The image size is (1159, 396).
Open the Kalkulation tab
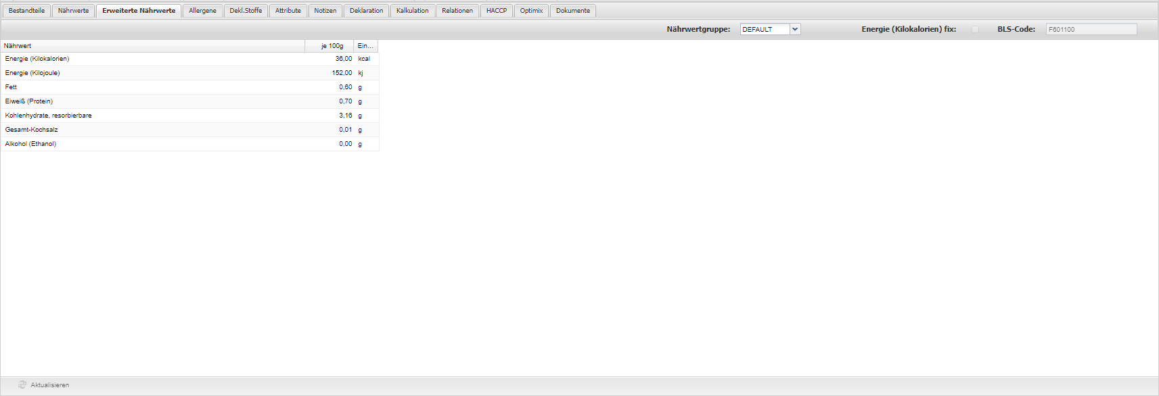point(413,11)
